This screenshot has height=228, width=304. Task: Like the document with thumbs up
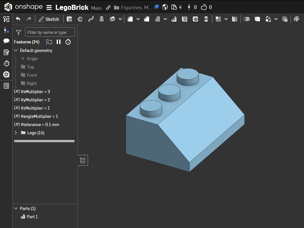coord(204,7)
